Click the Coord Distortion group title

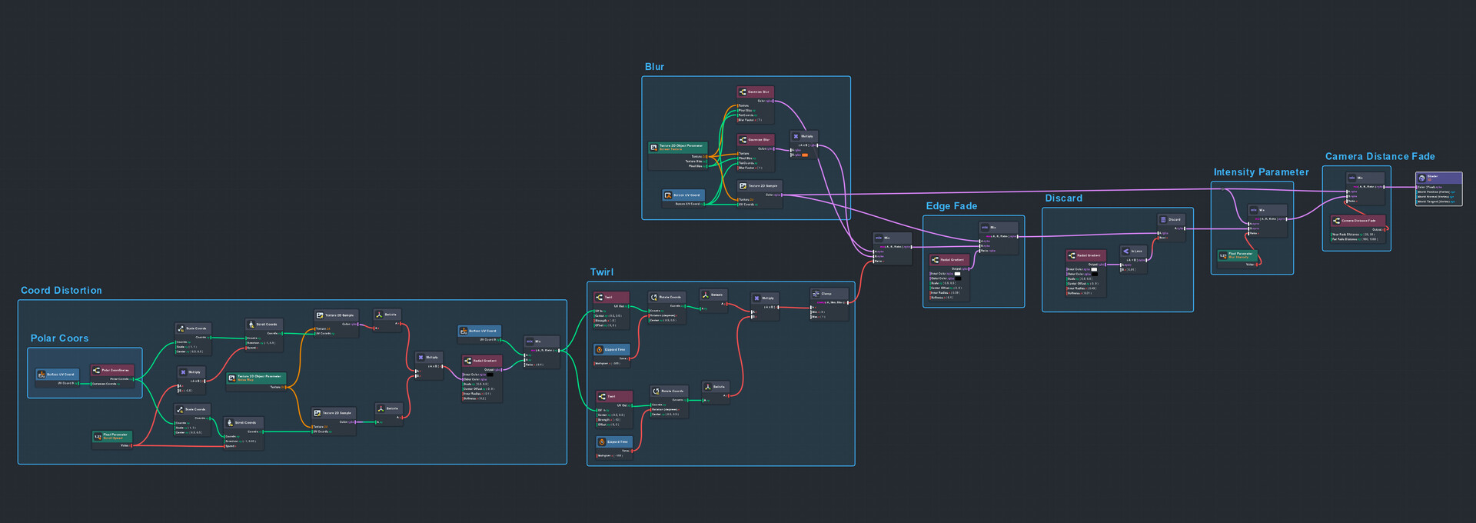coord(61,291)
